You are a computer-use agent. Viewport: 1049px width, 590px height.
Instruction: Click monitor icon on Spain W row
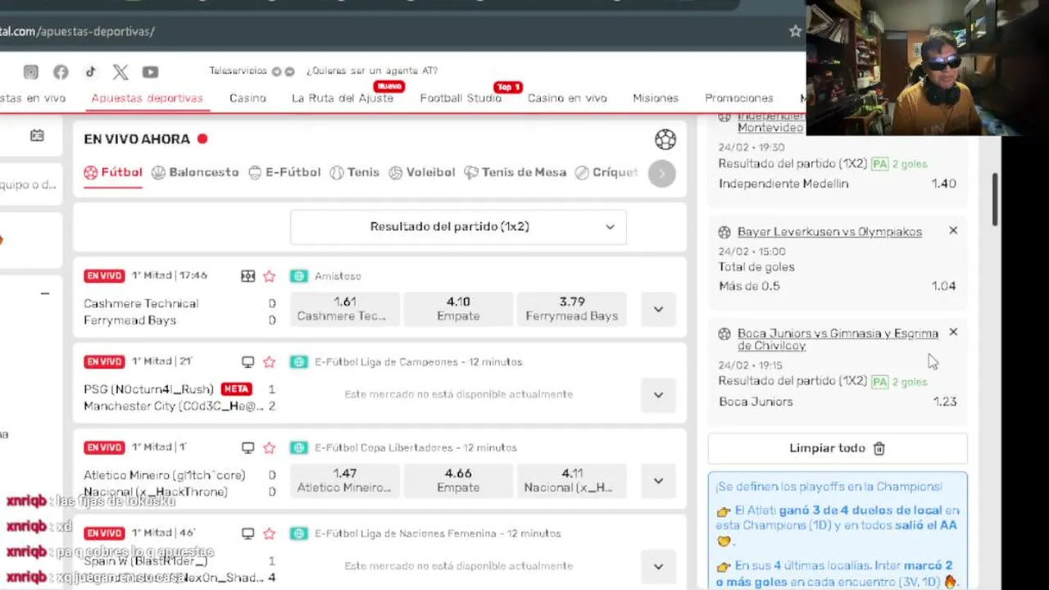(x=247, y=533)
